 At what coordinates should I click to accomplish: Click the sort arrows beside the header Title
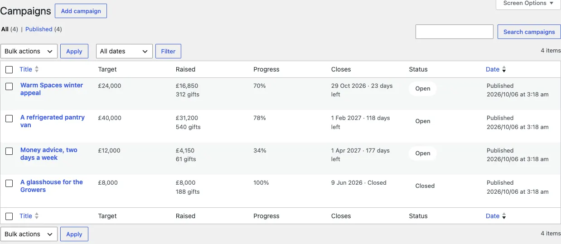point(37,69)
